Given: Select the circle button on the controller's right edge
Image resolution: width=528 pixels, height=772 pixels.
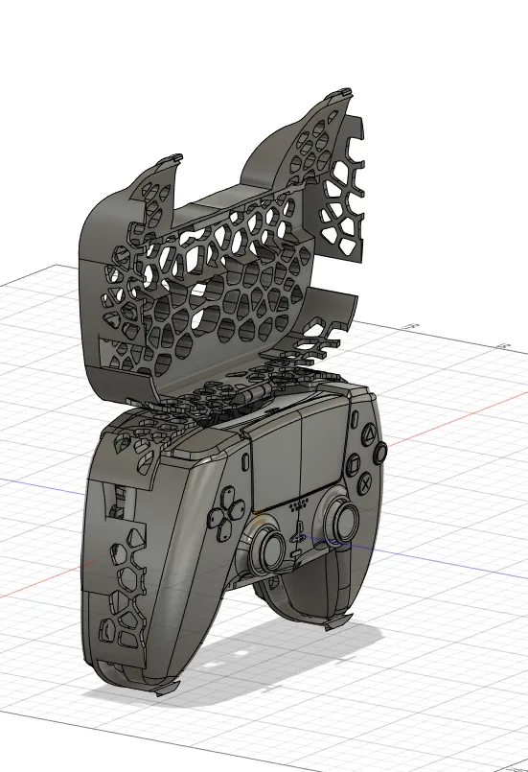Looking at the screenshot, I should coord(380,454).
